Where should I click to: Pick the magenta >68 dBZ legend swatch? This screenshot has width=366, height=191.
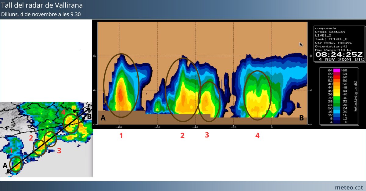pos(337,70)
